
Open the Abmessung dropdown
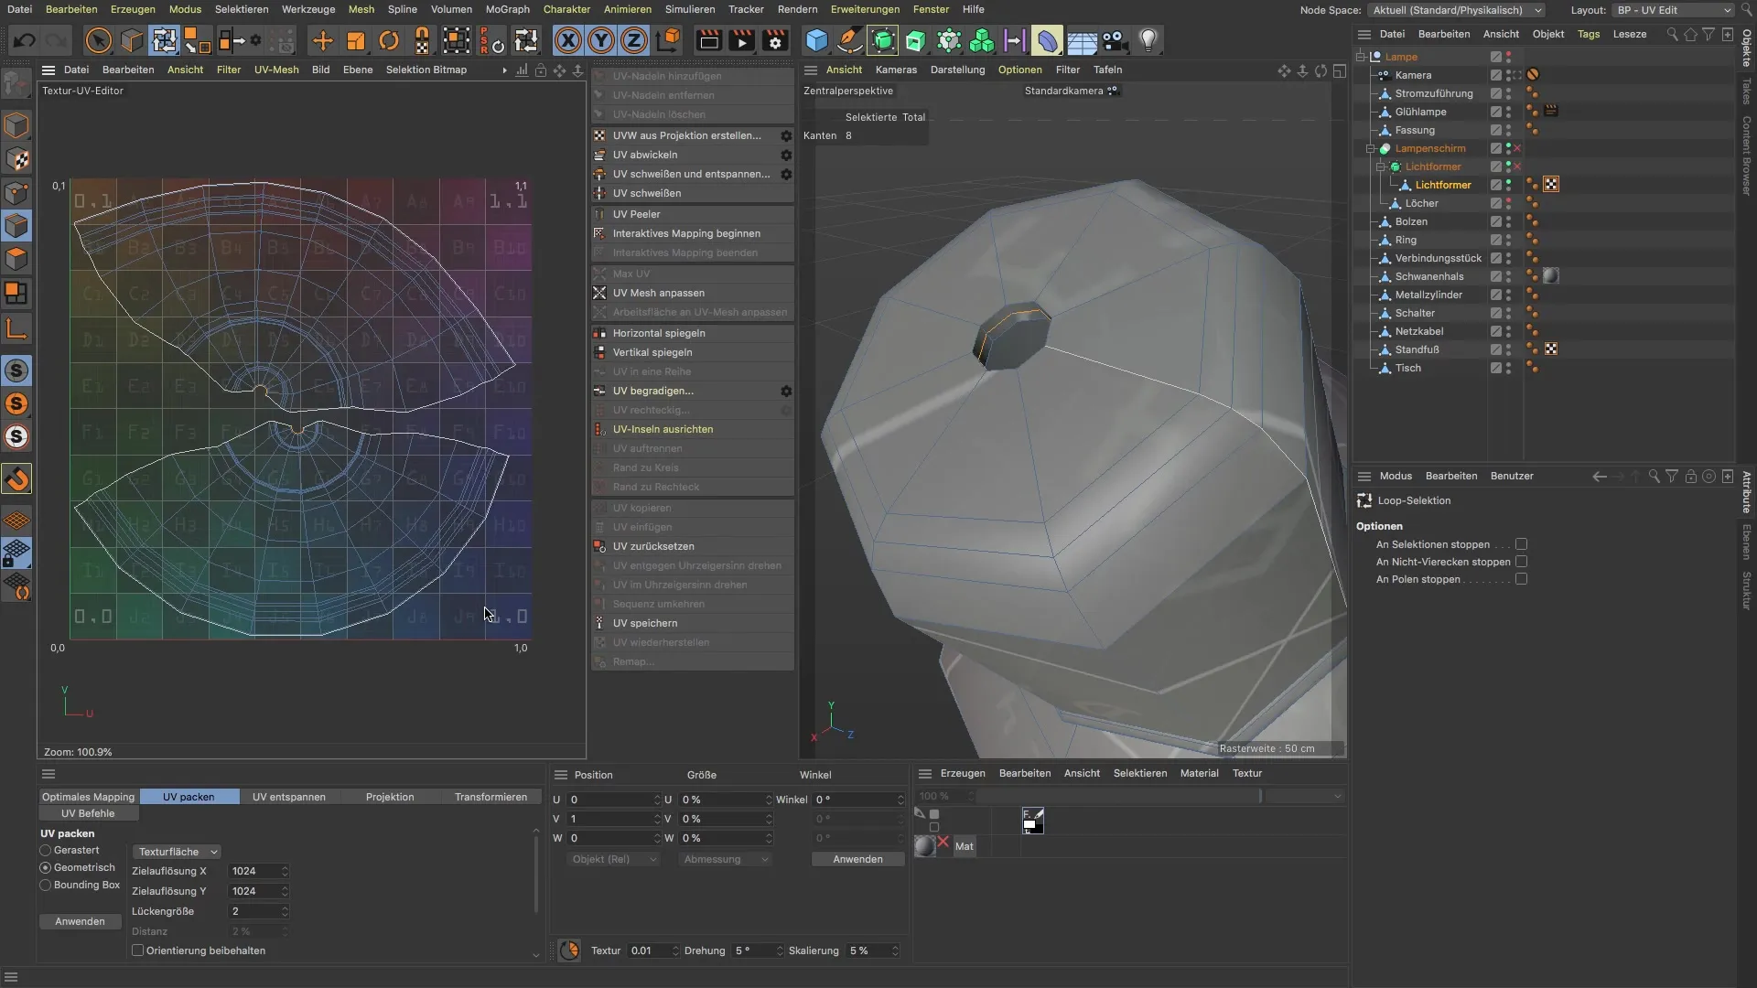pos(726,859)
